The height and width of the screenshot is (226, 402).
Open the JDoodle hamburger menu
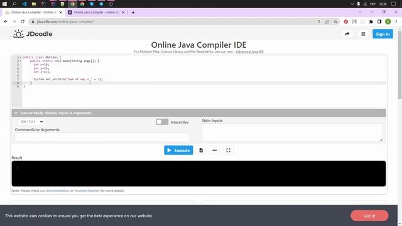(363, 34)
